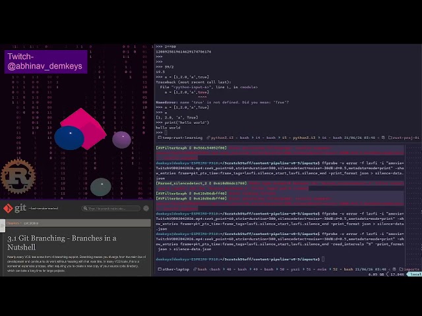Switch to tmux window 16 - bash
The height and width of the screenshot is (316, 422).
click(332, 138)
